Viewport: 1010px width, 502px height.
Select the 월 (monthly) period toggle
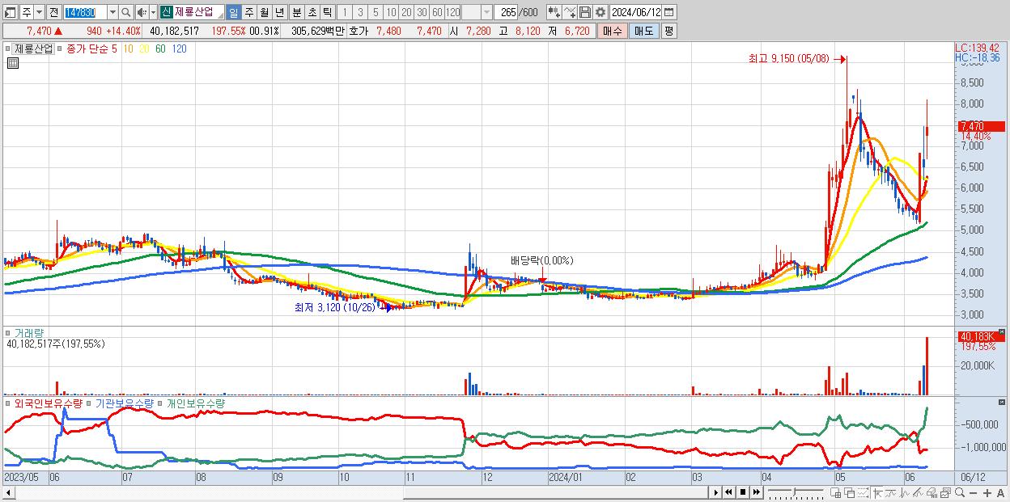(x=264, y=12)
